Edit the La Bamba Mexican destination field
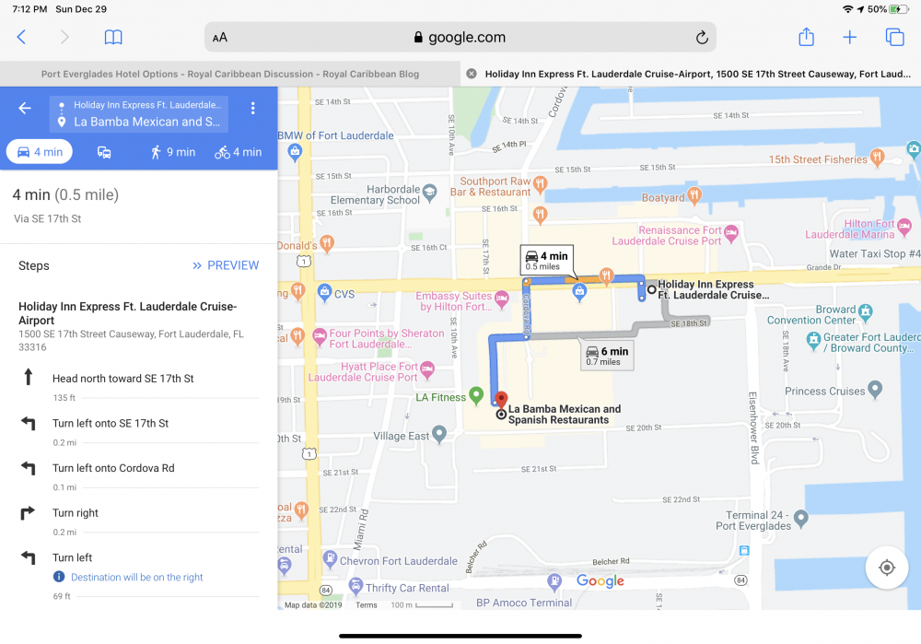 (x=146, y=122)
